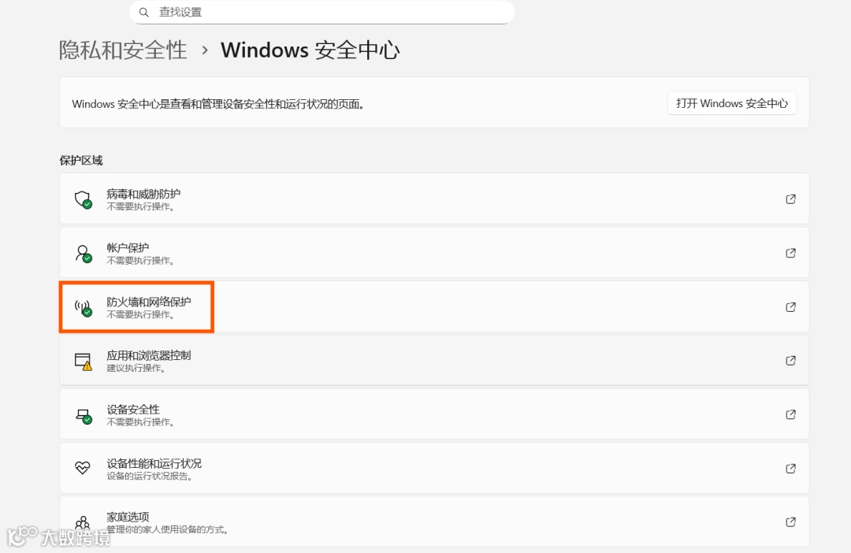Click the 病毒和威胁防护 shield icon
This screenshot has height=553, width=851.
click(x=83, y=199)
